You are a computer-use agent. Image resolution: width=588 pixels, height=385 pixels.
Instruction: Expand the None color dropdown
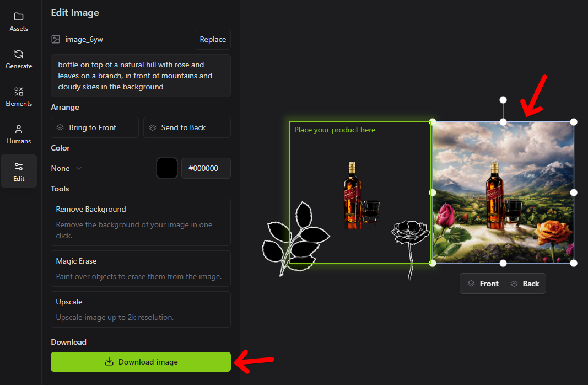pos(66,168)
